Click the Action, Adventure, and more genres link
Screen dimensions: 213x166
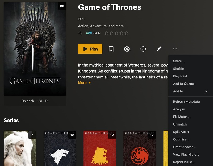pyautogui.click(x=101, y=26)
